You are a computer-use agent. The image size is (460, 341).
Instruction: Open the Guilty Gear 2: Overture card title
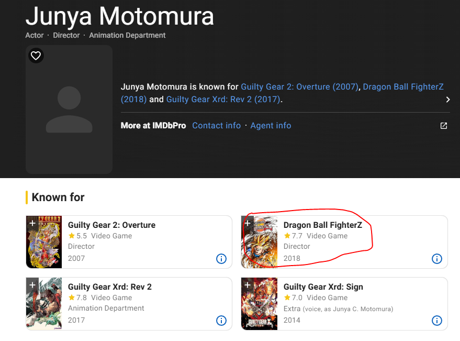click(x=112, y=225)
